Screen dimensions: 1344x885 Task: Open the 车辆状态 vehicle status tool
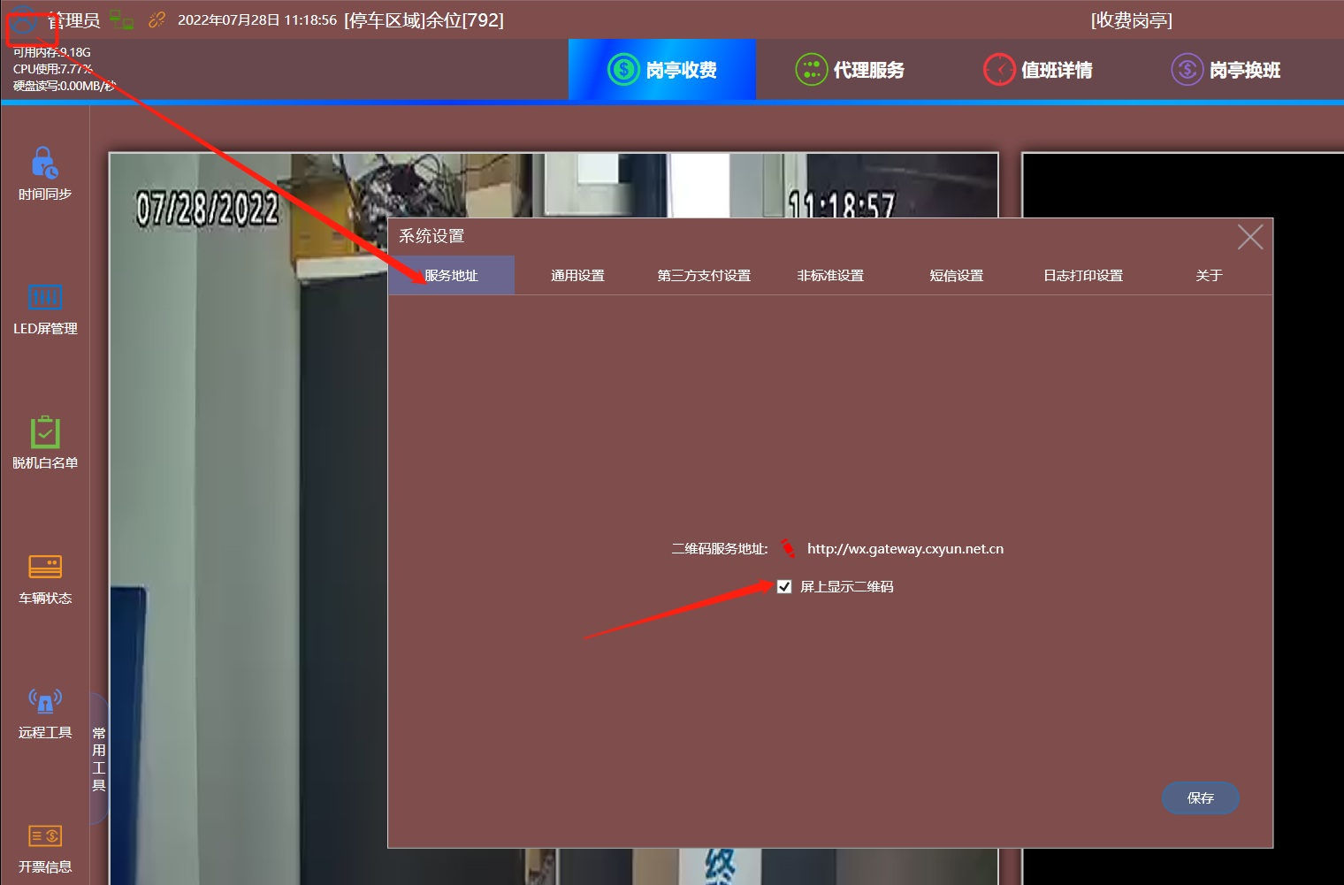pyautogui.click(x=45, y=578)
